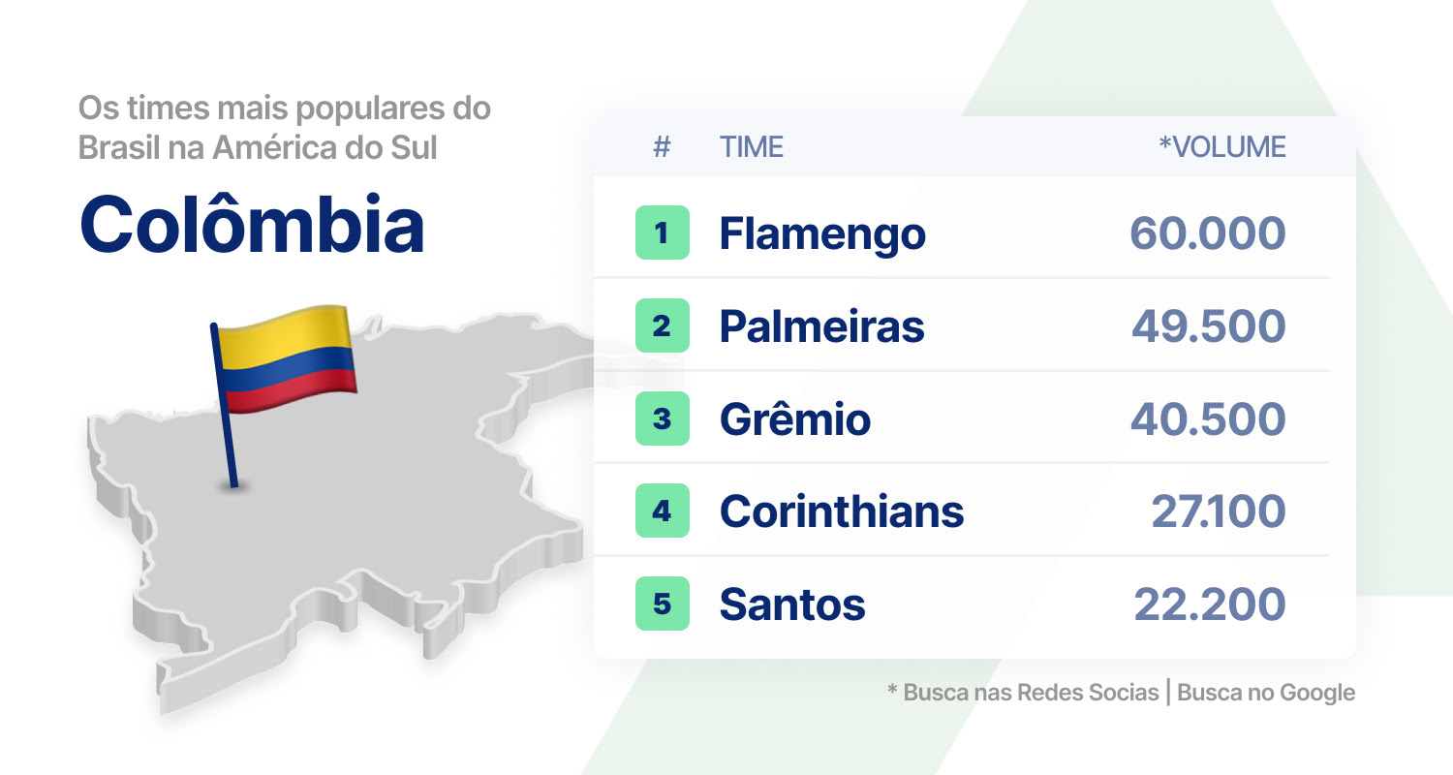Select the green rank 4 badge

(x=663, y=511)
